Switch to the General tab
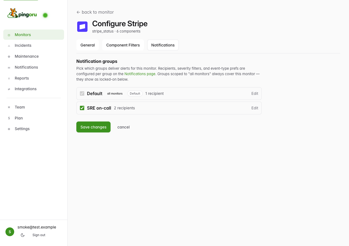 coord(88,45)
